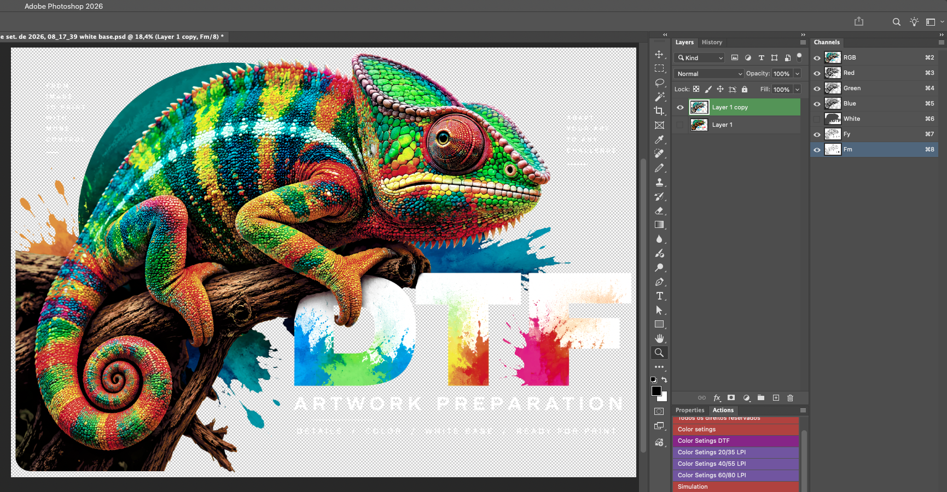This screenshot has width=947, height=492.
Task: Show the White channel visibility
Action: coord(817,119)
